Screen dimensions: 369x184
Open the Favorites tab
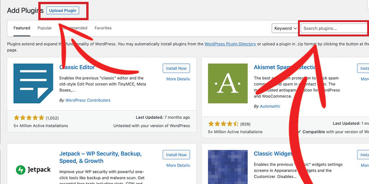click(103, 28)
